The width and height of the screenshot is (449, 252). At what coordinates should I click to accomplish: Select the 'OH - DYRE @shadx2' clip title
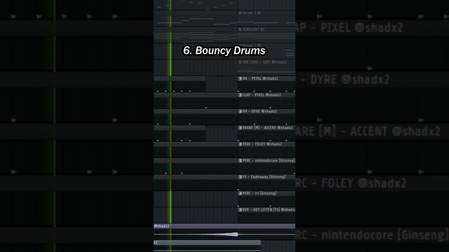click(260, 112)
